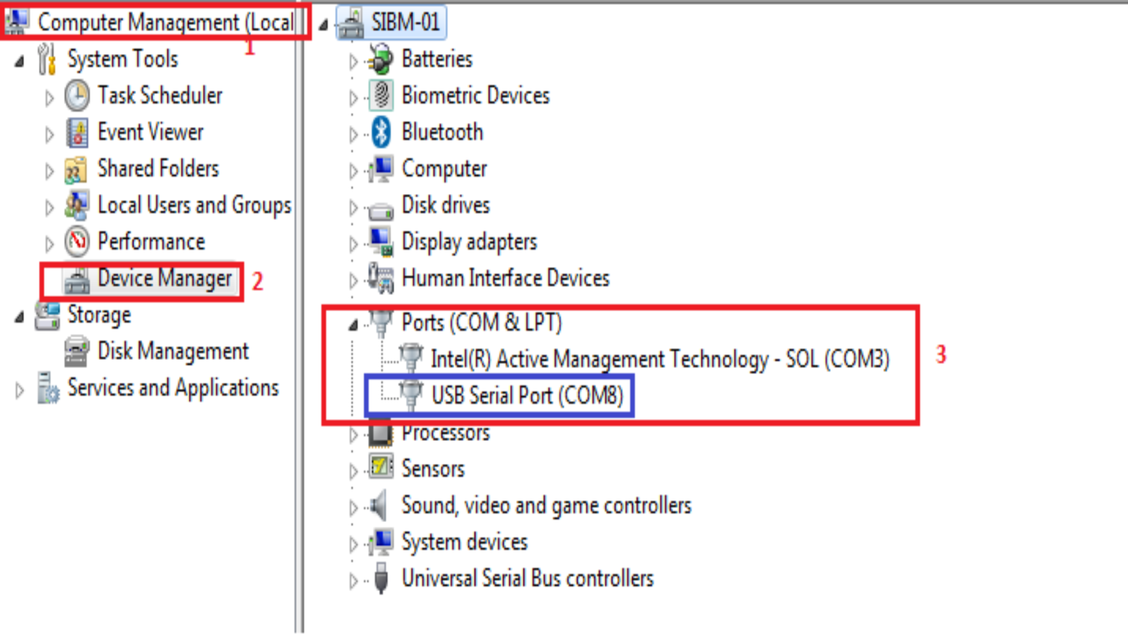Image resolution: width=1128 pixels, height=635 pixels.
Task: Open Device Manager in left tree
Action: tap(164, 279)
